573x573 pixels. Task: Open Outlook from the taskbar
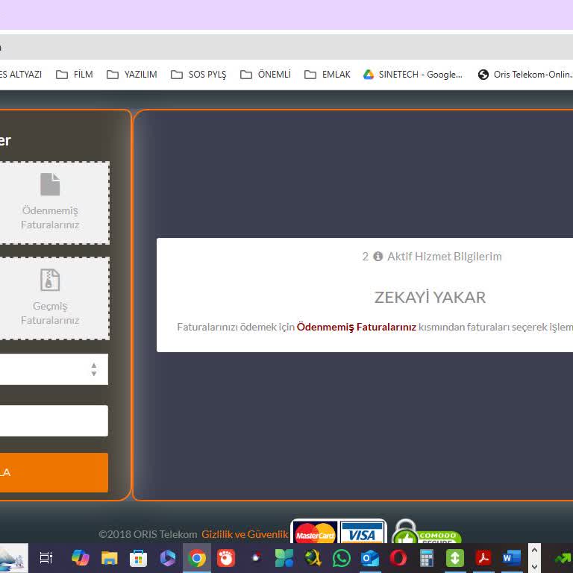coord(370,558)
